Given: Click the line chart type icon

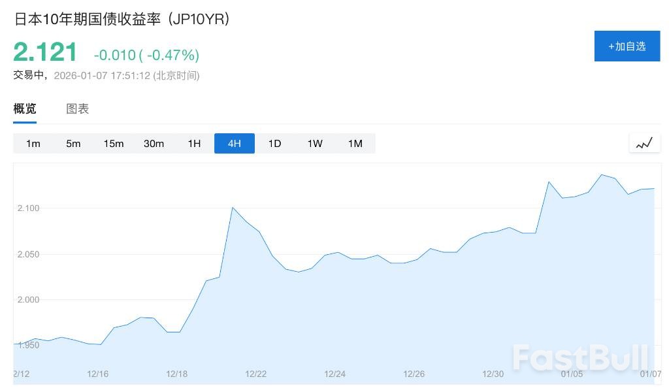Looking at the screenshot, I should point(644,143).
